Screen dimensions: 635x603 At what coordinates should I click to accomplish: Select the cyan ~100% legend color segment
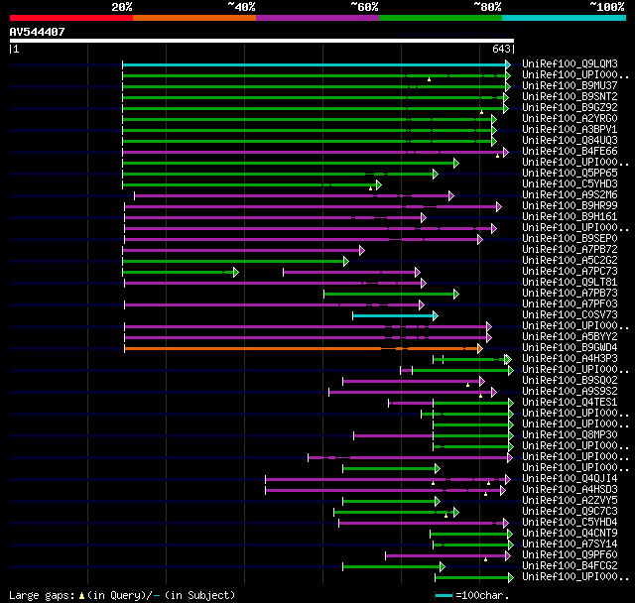pyautogui.click(x=565, y=18)
